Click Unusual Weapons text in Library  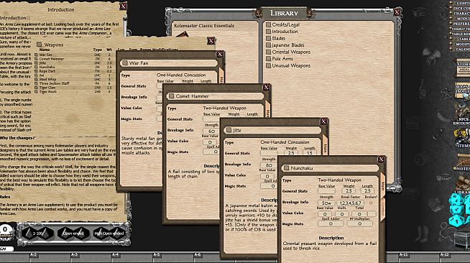tap(291, 65)
